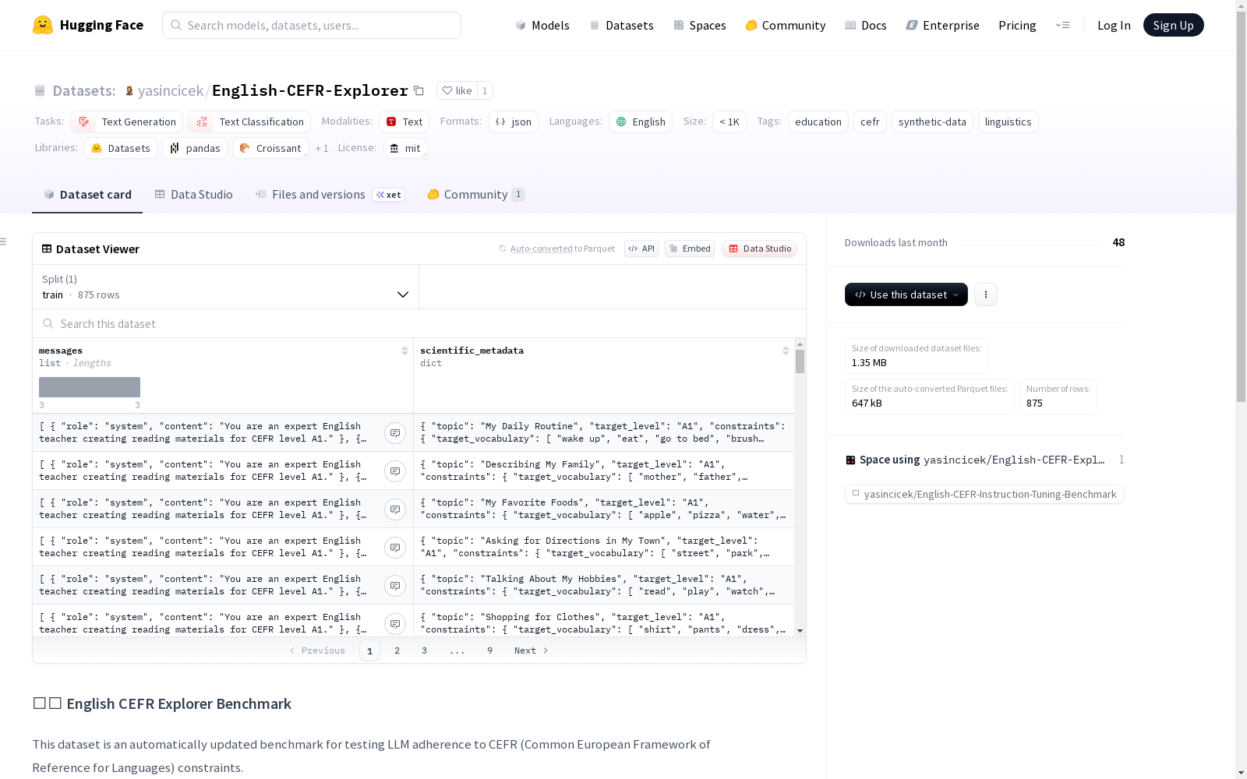Click the Text Generation task tag
The image size is (1247, 779).
127,122
